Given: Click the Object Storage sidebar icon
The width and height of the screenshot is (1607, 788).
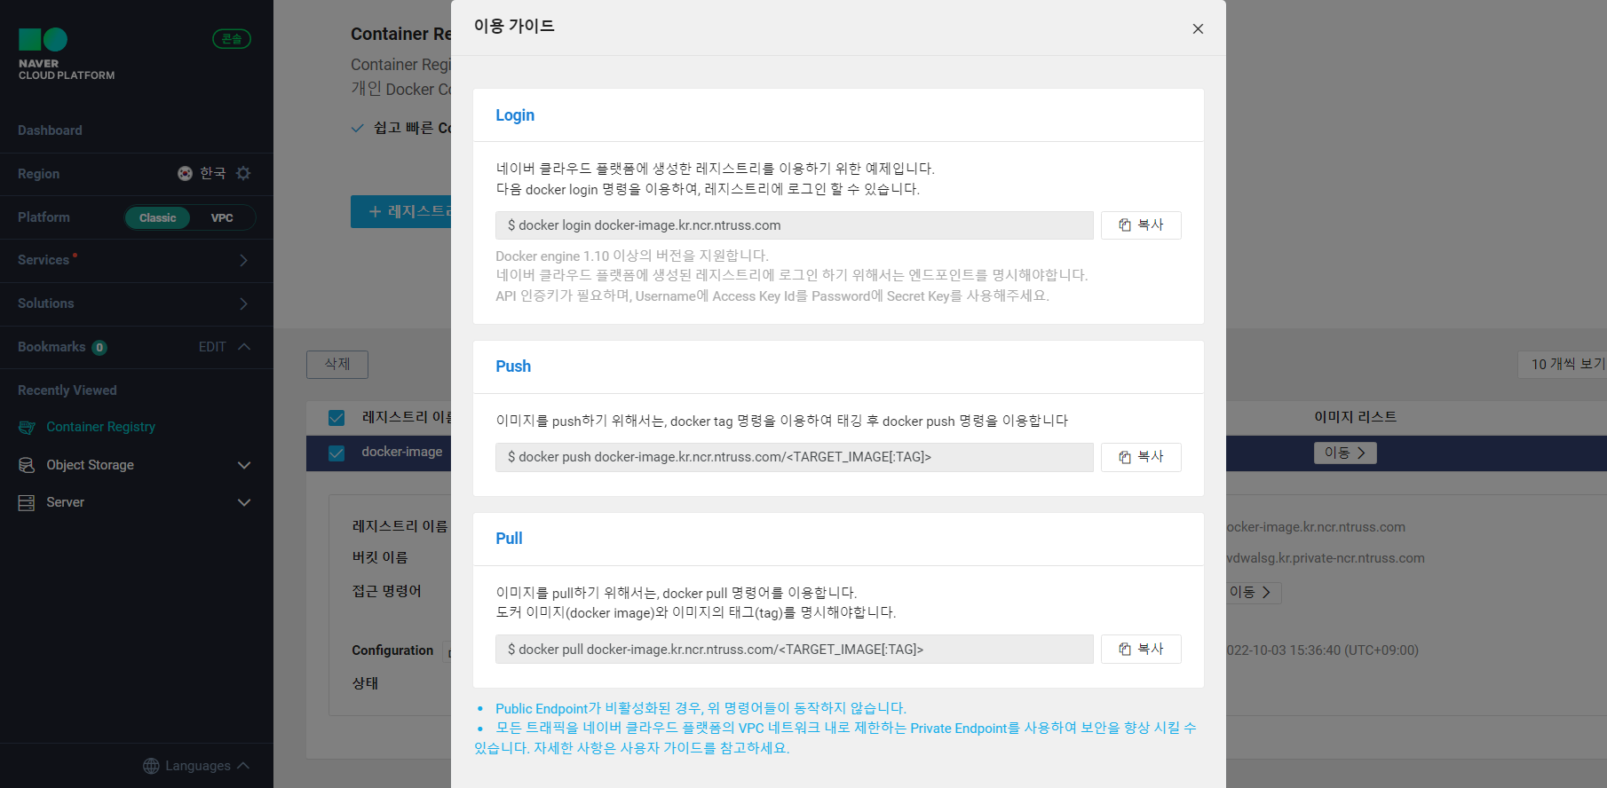Looking at the screenshot, I should point(27,465).
